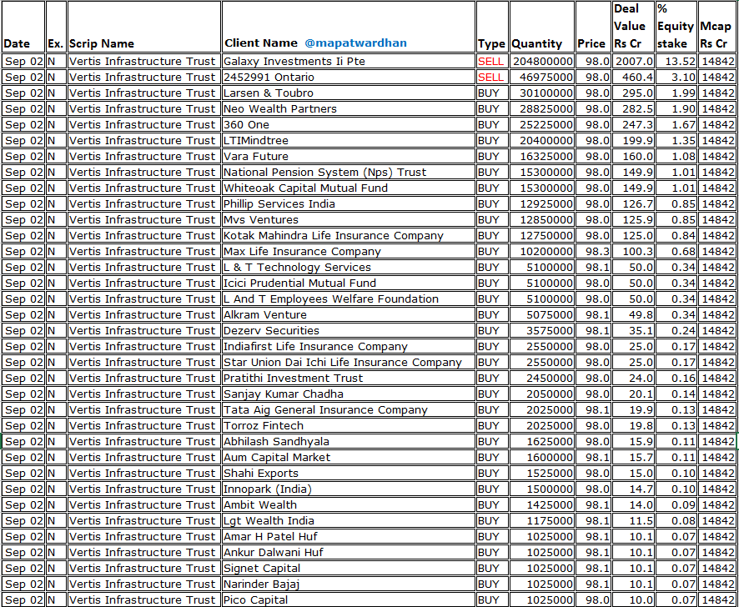The height and width of the screenshot is (607, 739).
Task: Click the 'Phillip Services India' cell
Action: click(x=349, y=204)
